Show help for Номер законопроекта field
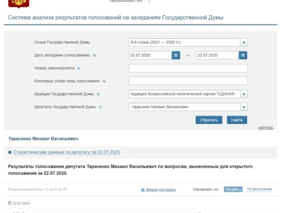281x213 pixels. click(79, 68)
